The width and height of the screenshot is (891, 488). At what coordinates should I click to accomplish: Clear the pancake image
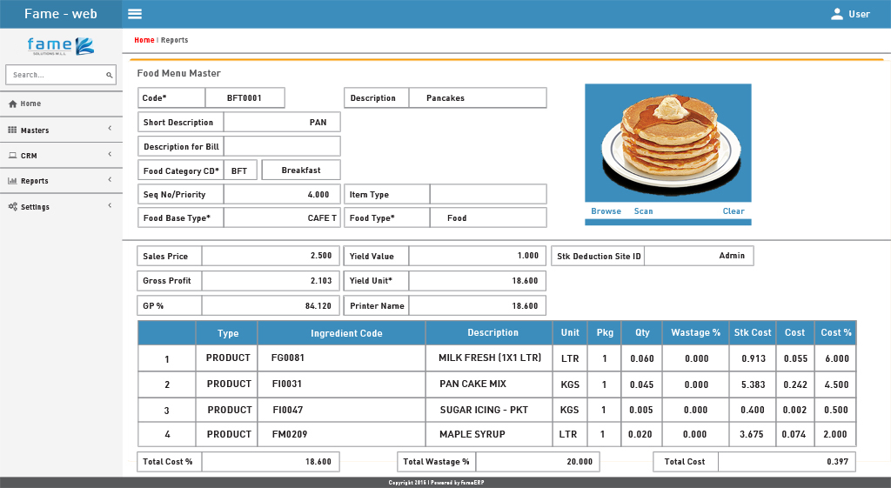[734, 211]
